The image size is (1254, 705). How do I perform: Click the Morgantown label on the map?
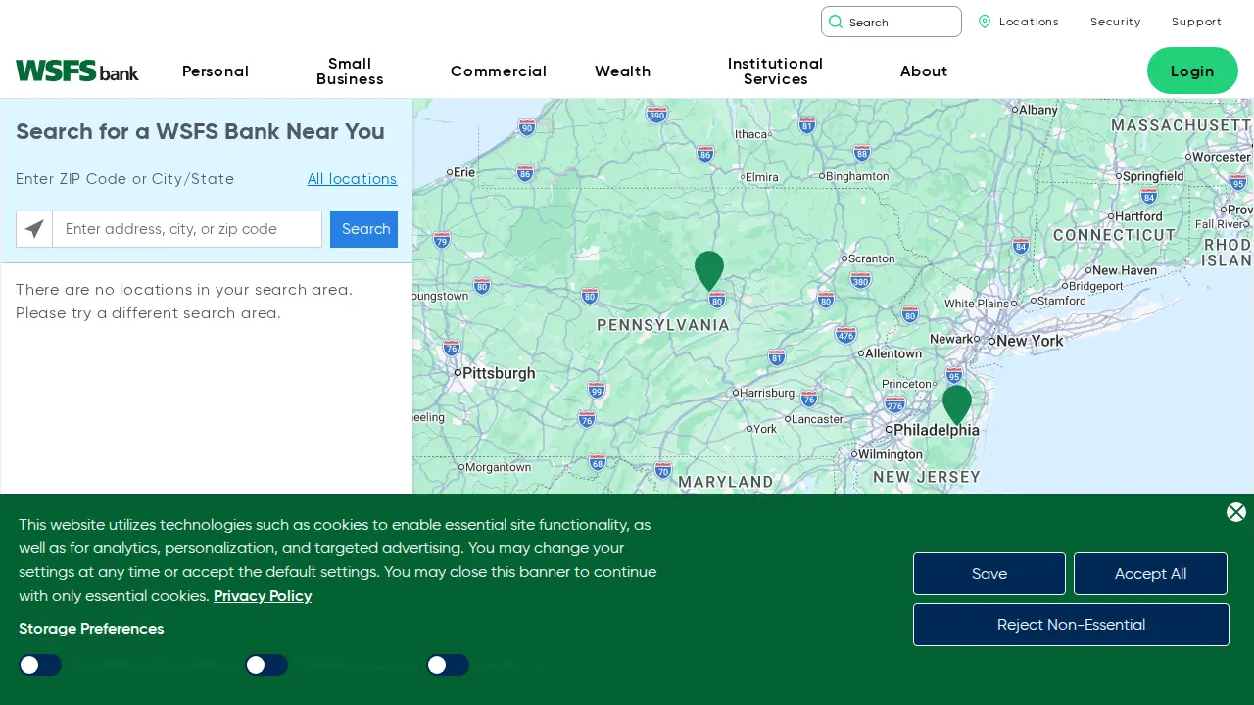click(498, 467)
